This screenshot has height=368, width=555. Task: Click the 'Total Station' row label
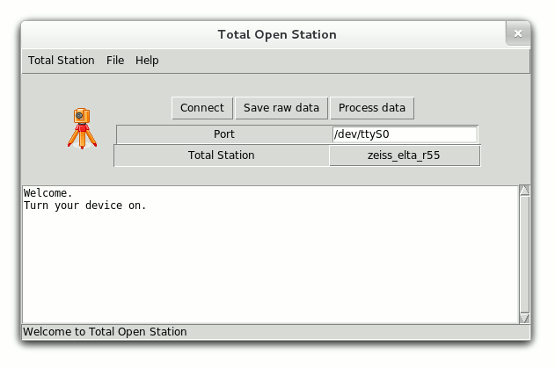[x=222, y=155]
